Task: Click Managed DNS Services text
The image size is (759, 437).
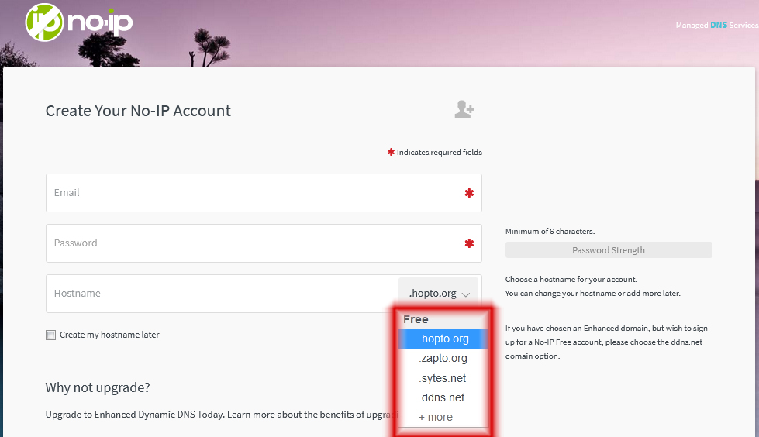Action: point(717,25)
